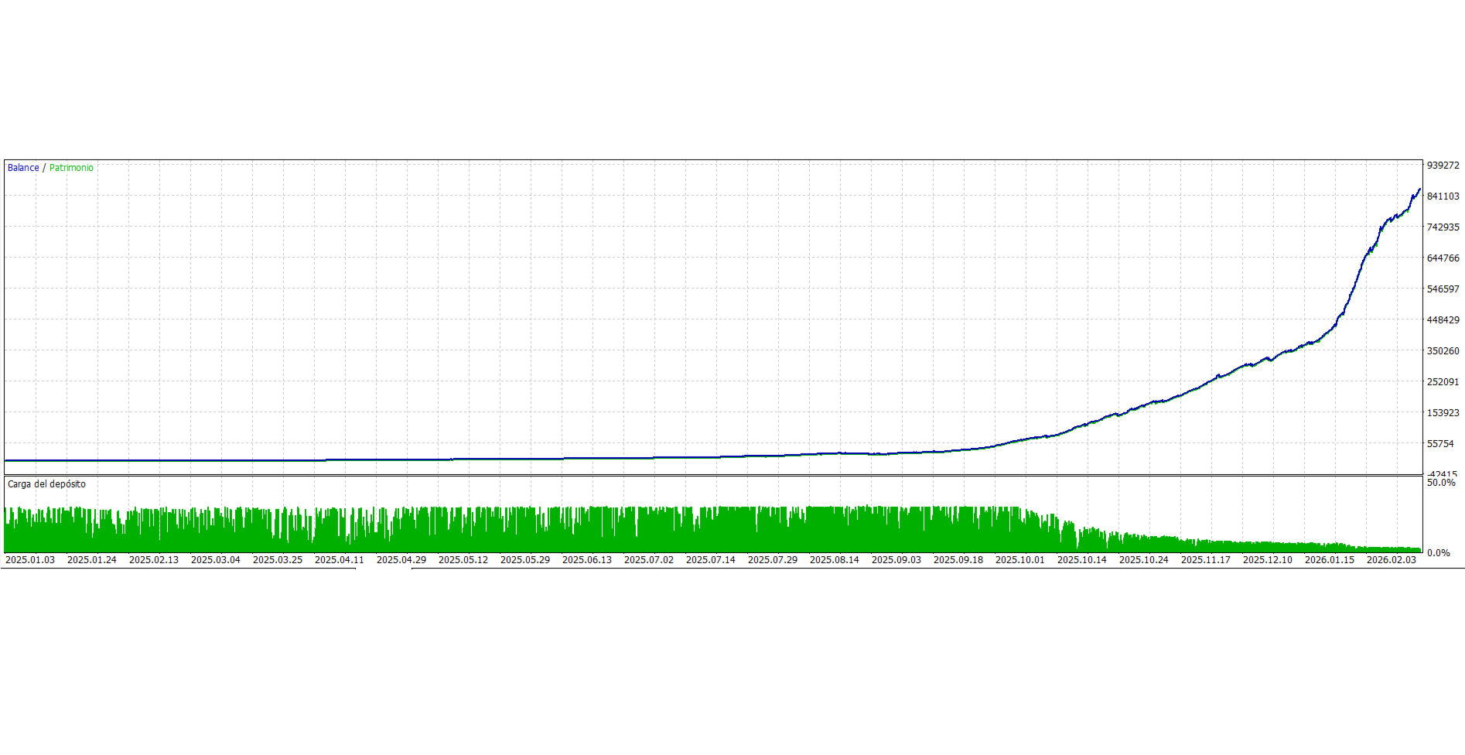Screen dimensions: 1465x755
Task: Click the 644766 axis value
Action: [x=1443, y=258]
